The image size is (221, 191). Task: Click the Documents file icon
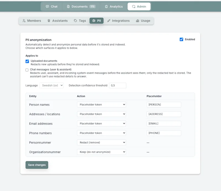pyautogui.click(x=68, y=6)
